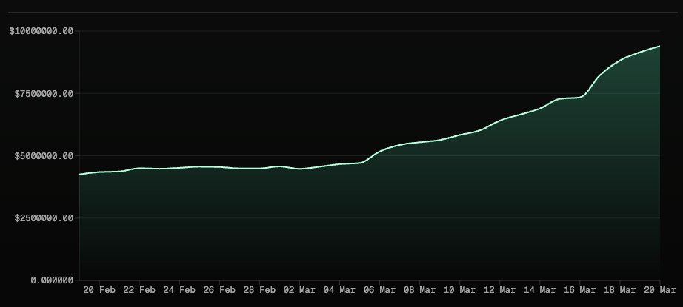The height and width of the screenshot is (307, 683).
Task: Click the $2500000.00 y-axis label
Action: 44,217
